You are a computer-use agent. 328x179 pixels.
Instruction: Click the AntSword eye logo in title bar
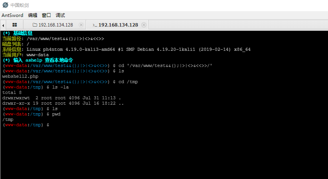[x=5, y=5]
